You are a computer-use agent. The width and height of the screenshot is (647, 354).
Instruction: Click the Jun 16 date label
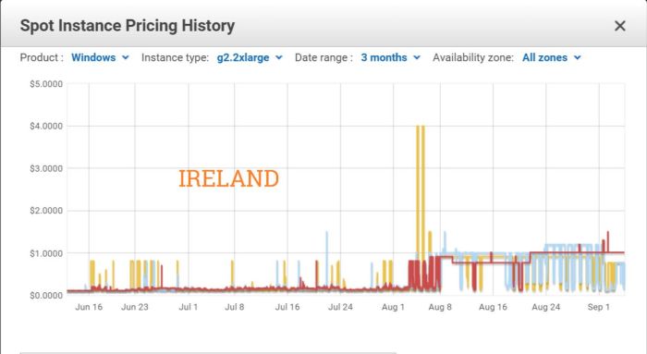(89, 307)
